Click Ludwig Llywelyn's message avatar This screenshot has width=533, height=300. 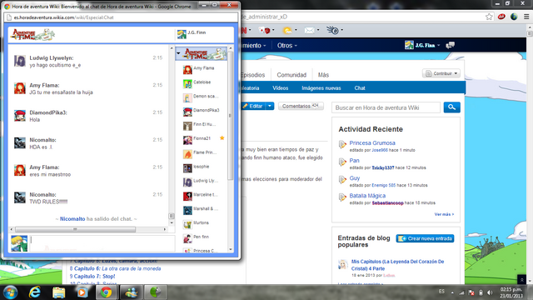pos(20,61)
